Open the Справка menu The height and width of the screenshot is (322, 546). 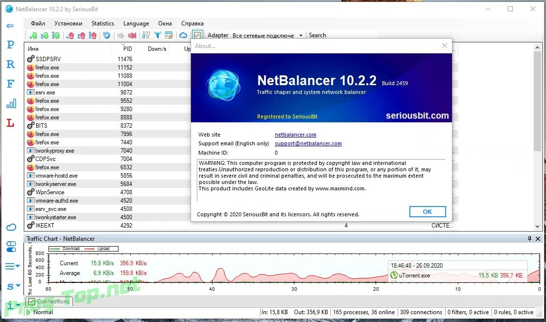click(x=192, y=23)
